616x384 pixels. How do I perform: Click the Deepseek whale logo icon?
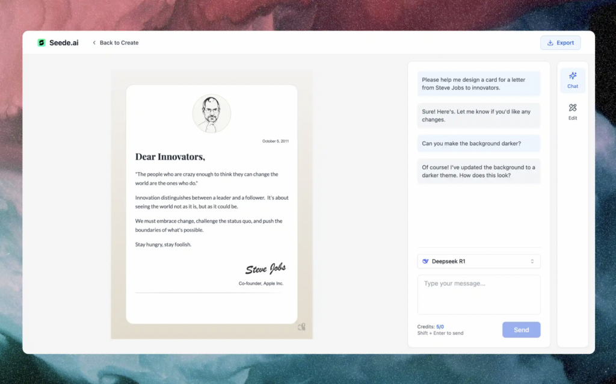425,261
